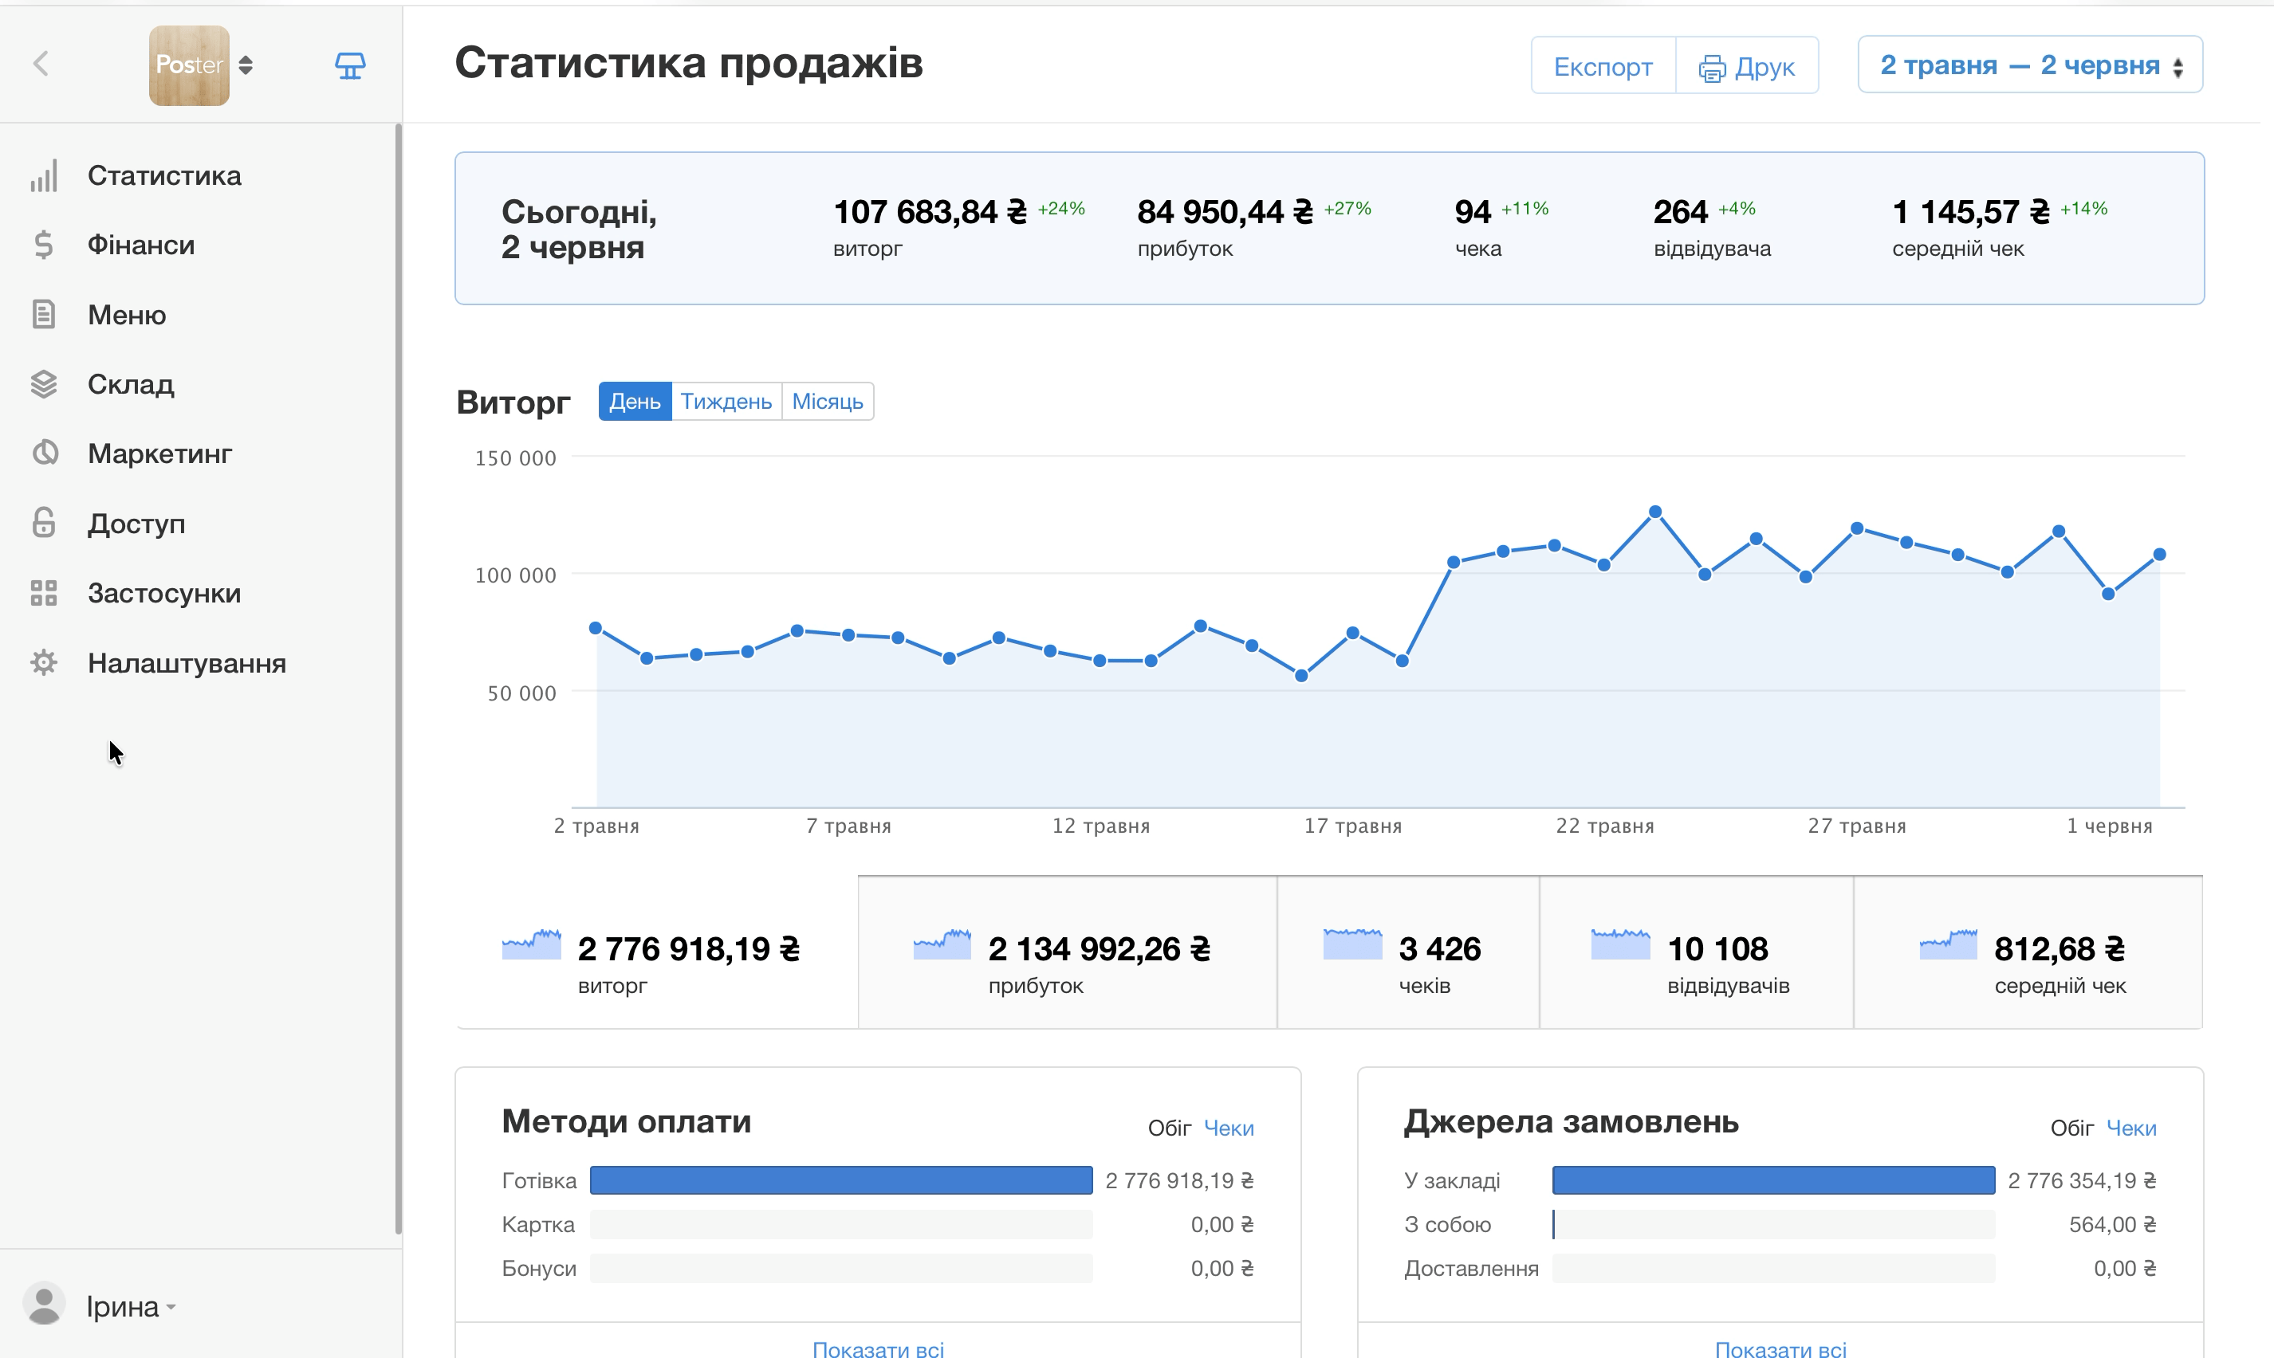Open the account switcher arrows beside Poster
This screenshot has height=1358, width=2274.
[x=246, y=65]
